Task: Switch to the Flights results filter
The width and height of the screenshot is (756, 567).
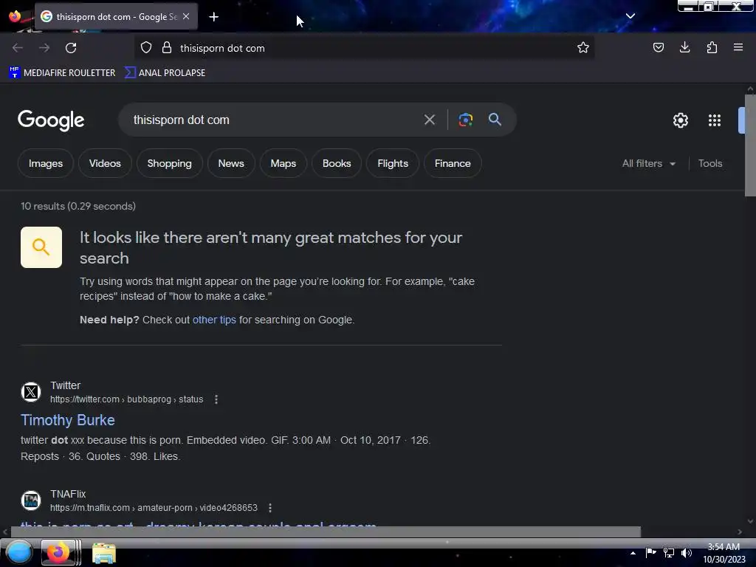Action: point(393,163)
